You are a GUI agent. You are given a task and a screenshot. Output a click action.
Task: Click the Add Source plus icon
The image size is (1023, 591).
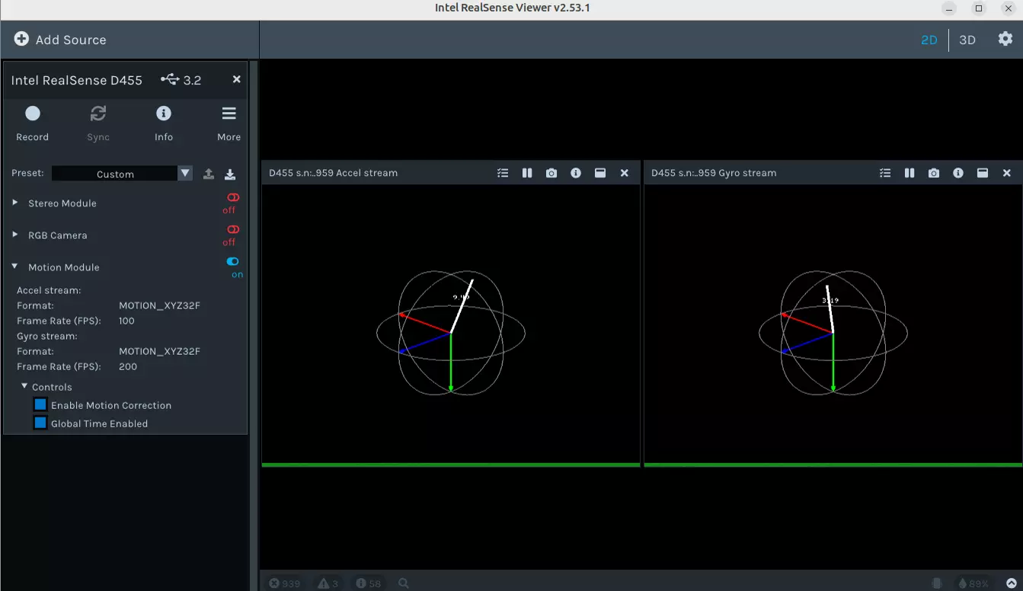[x=21, y=39]
